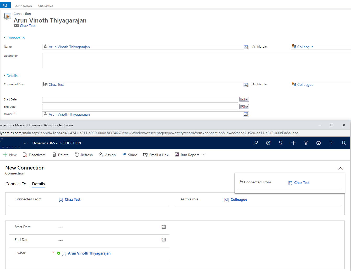Click the Run Report command
The height and width of the screenshot is (271, 351).
click(187, 155)
